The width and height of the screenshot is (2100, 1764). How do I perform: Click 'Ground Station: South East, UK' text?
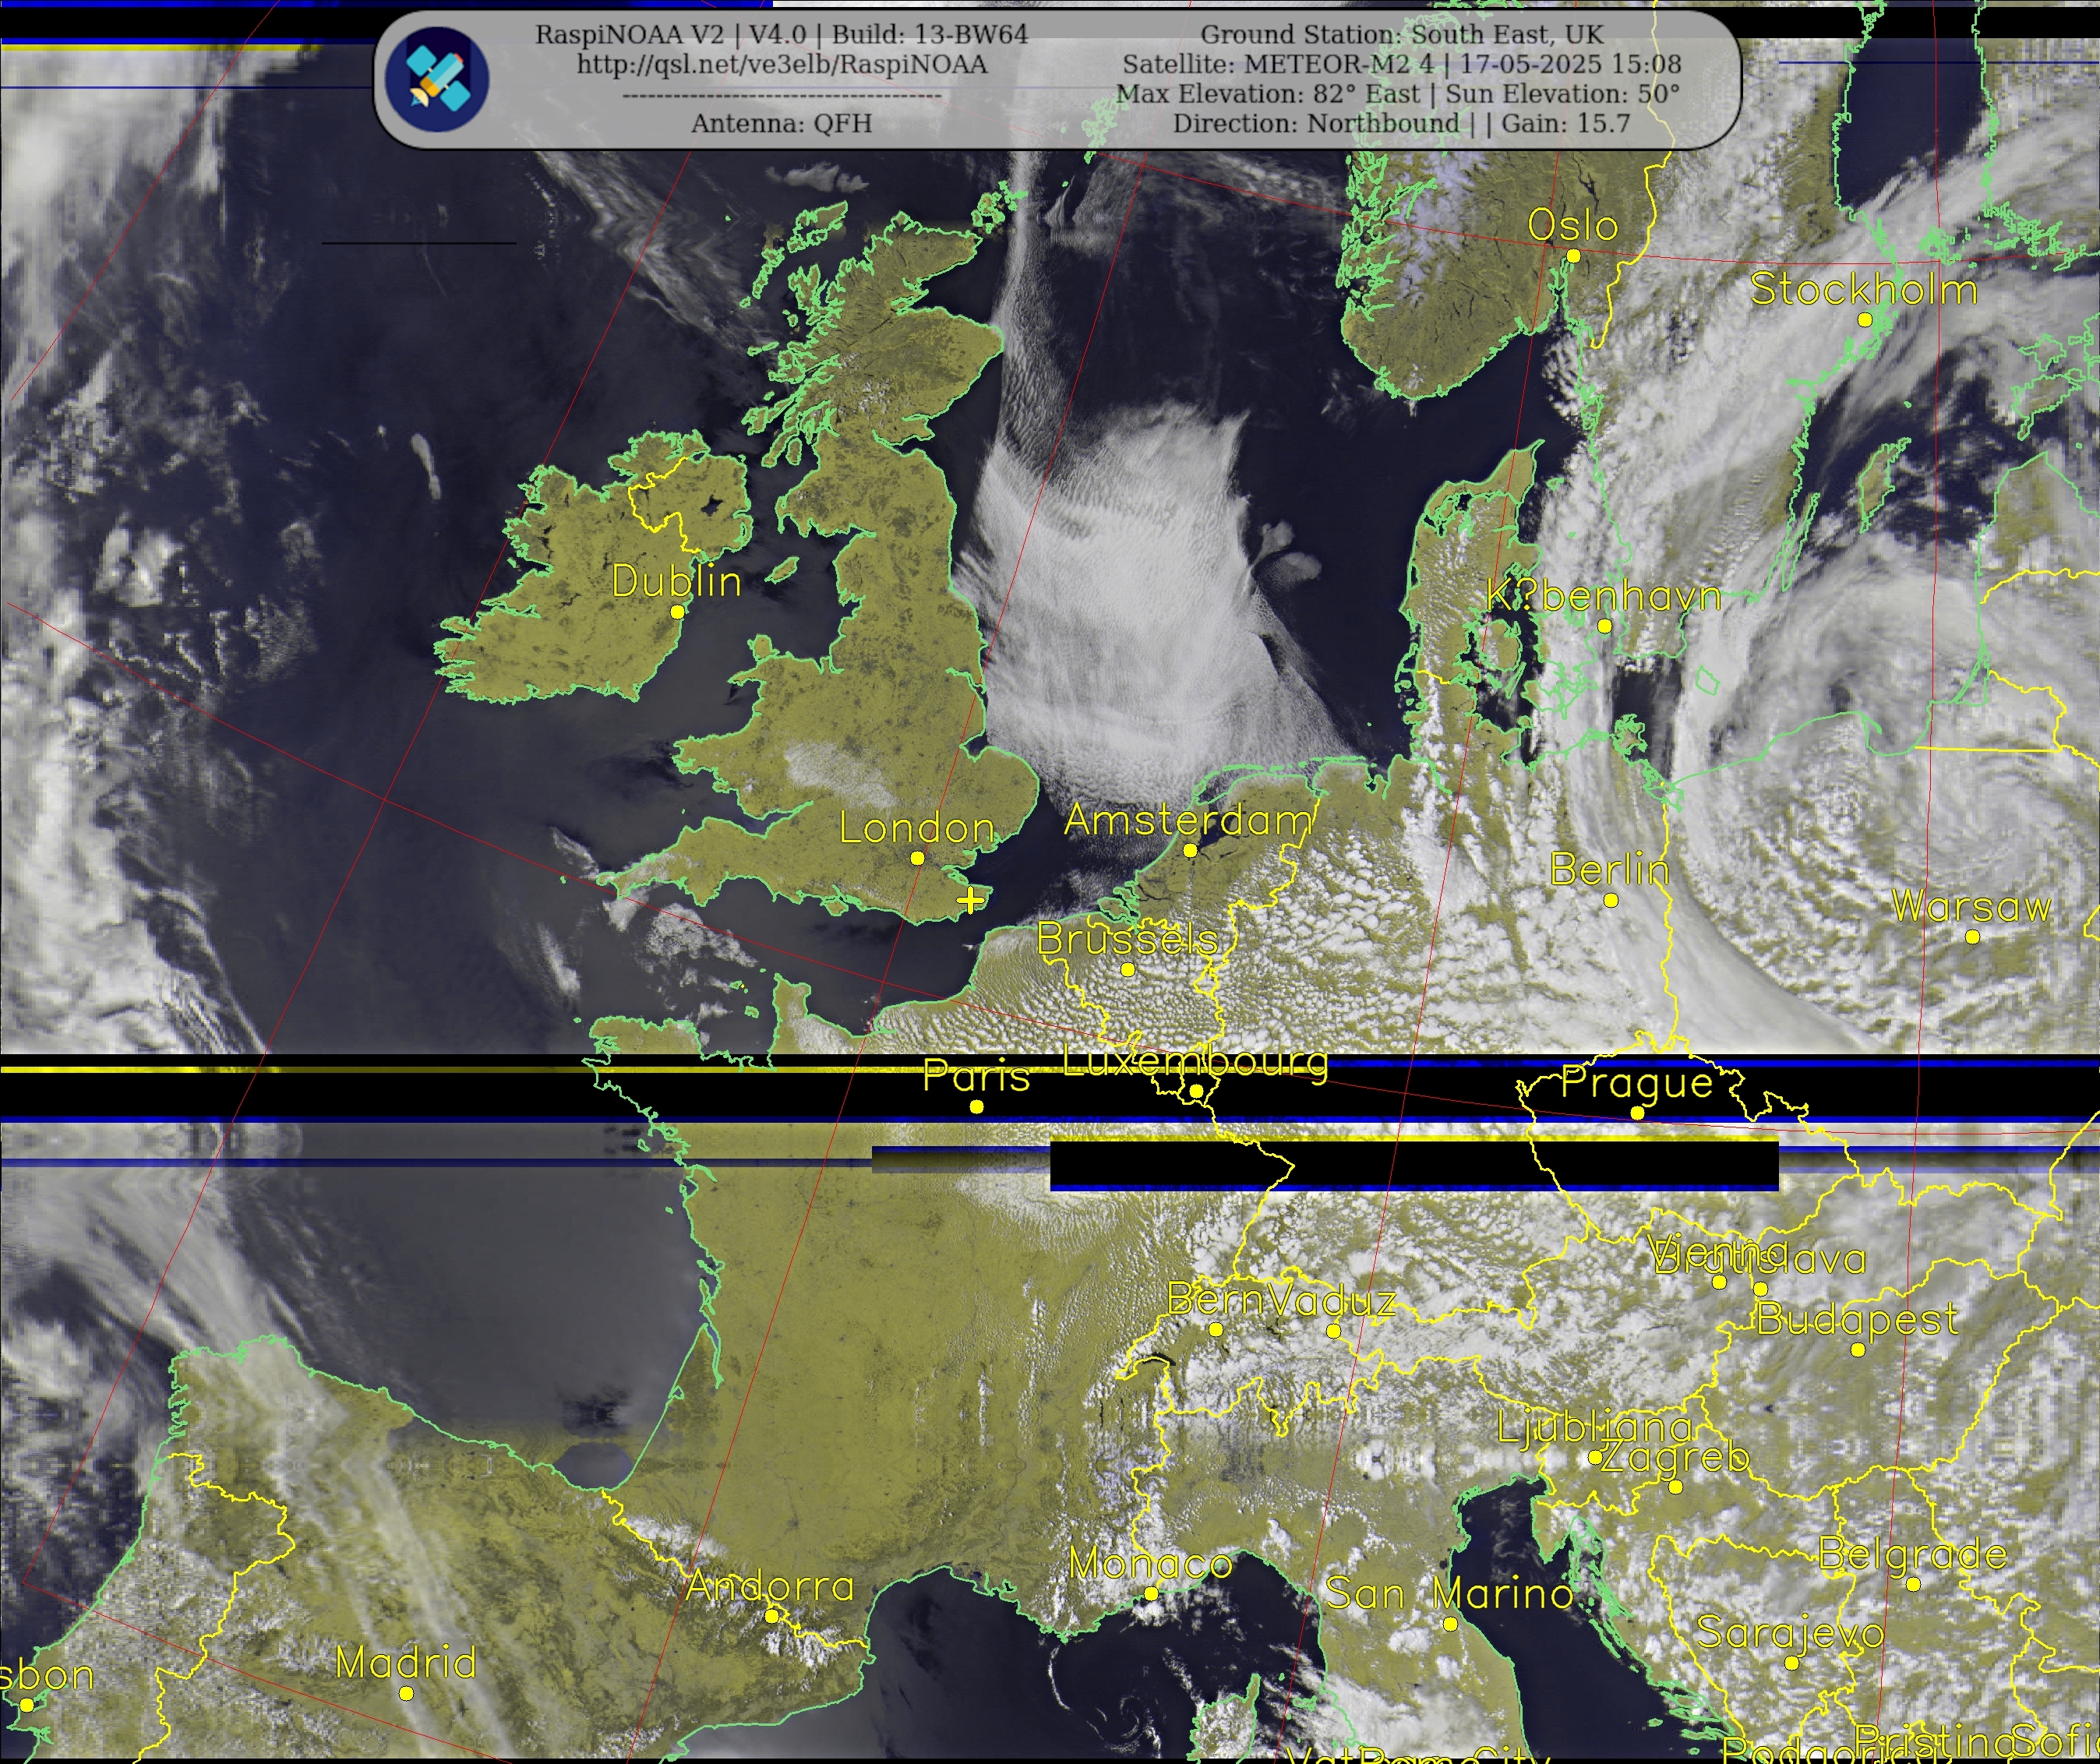click(1402, 35)
